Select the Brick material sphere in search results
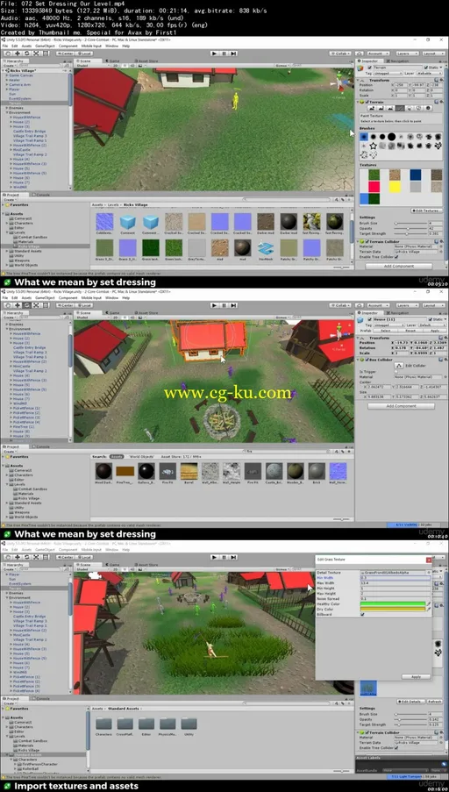Viewport: 449px width, 792px height. coord(317,471)
